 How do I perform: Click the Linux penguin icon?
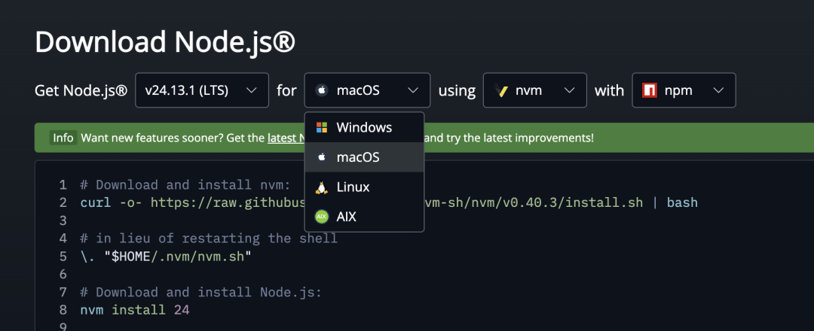(x=322, y=187)
